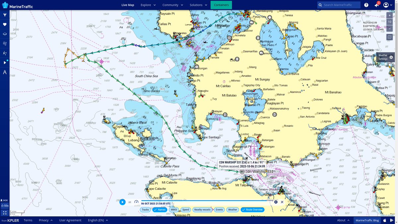The width and height of the screenshot is (398, 224).
Task: Expand the Solutions menu
Action: tap(198, 5)
